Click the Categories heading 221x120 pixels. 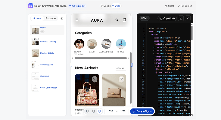click(x=83, y=33)
